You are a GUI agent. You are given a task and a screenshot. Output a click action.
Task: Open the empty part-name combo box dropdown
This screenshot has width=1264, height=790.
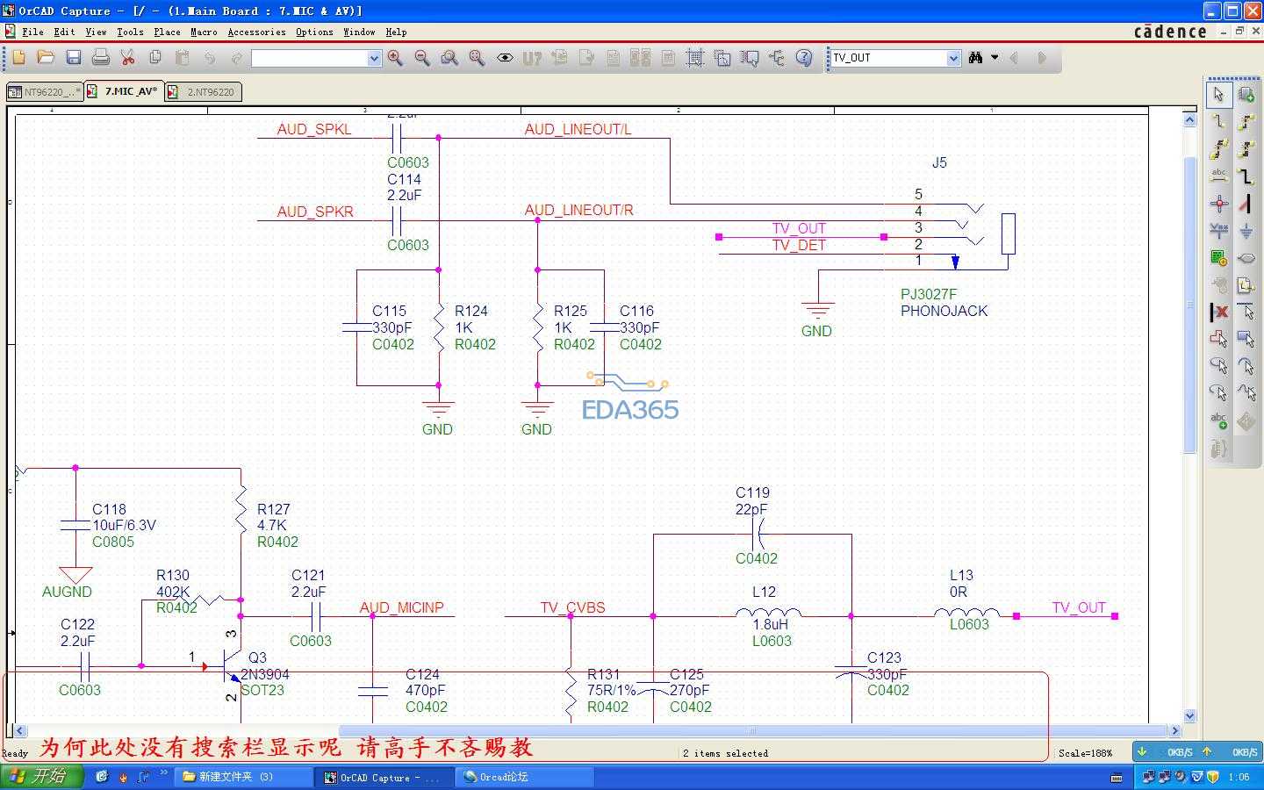tap(374, 58)
